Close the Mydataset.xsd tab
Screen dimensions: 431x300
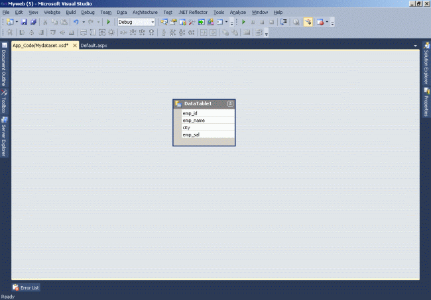pyautogui.click(x=75, y=46)
